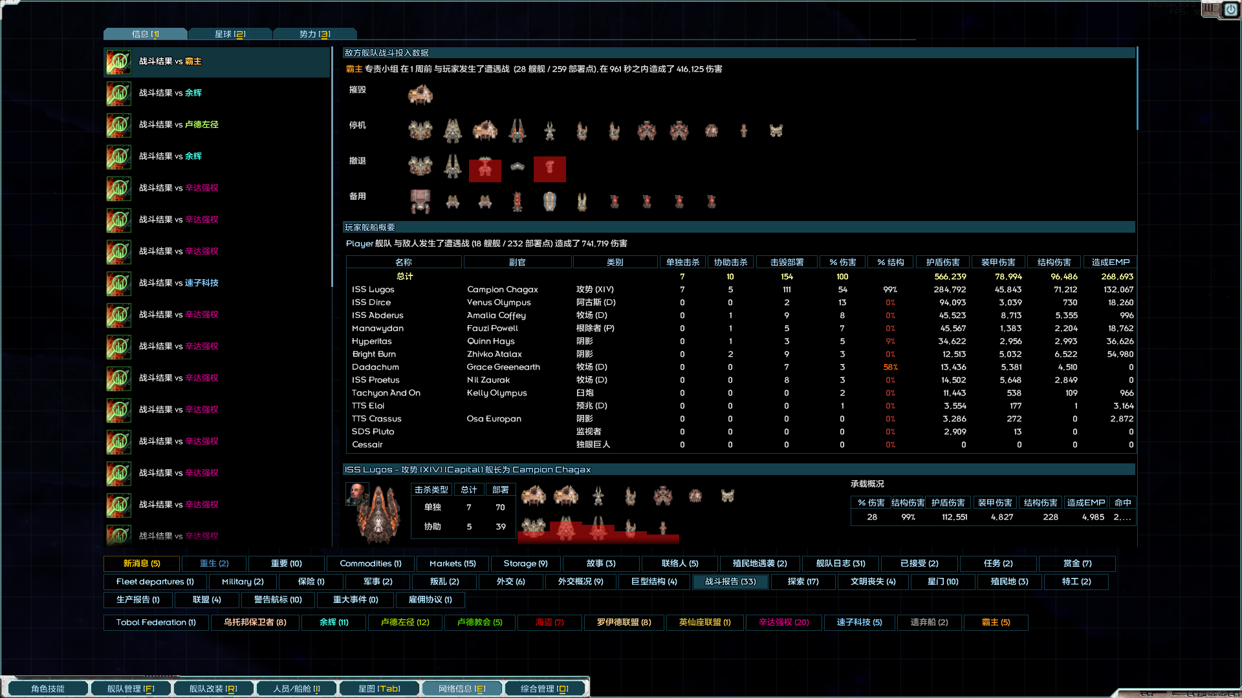Toggle the 辛达强权 (20) faction filter

coord(783,622)
